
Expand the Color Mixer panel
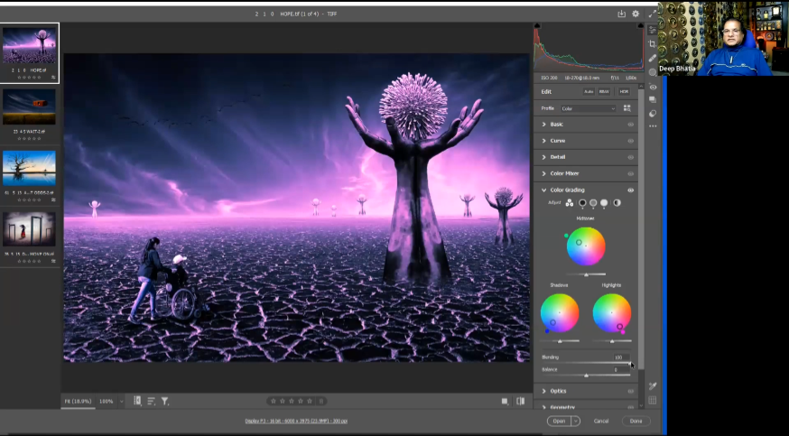[564, 173]
